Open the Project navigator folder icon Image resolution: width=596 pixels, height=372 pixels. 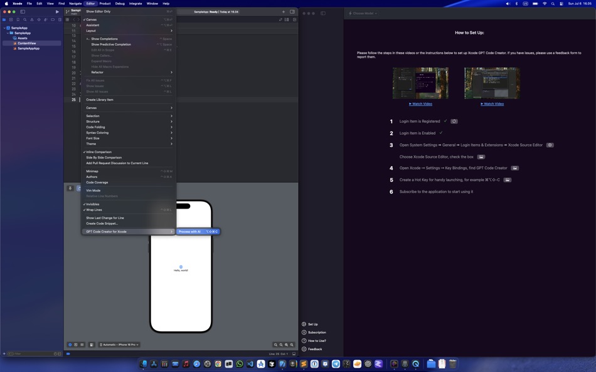point(4,20)
